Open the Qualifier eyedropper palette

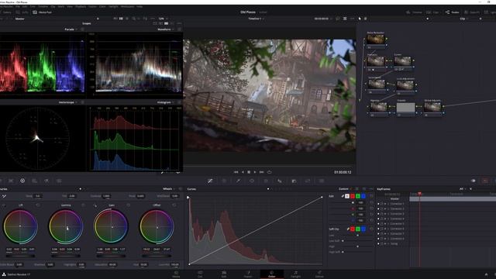pos(238,181)
